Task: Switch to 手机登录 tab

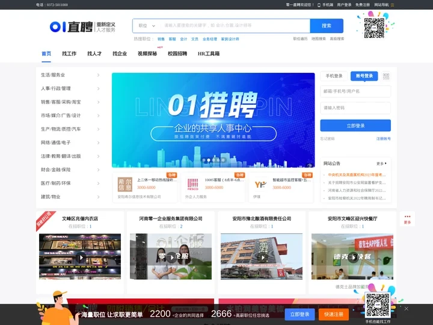Action: pyautogui.click(x=334, y=76)
